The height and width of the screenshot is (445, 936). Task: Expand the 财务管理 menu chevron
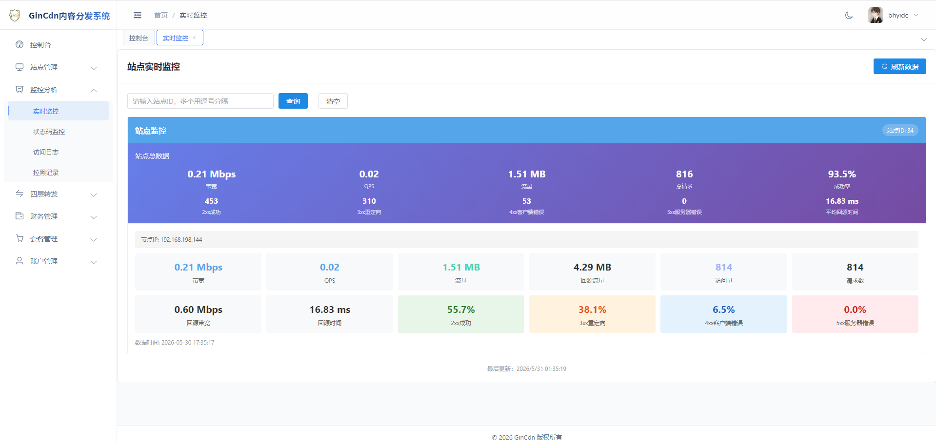point(94,217)
